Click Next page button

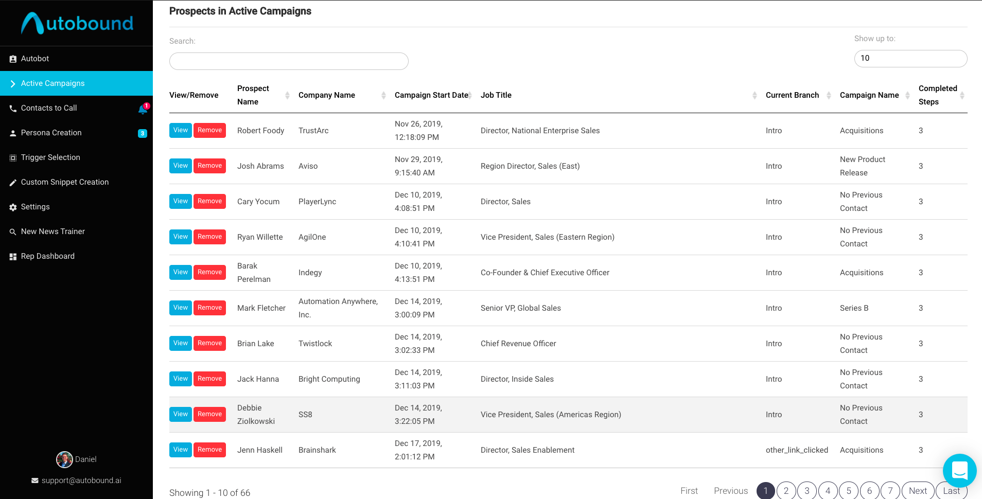click(x=918, y=491)
